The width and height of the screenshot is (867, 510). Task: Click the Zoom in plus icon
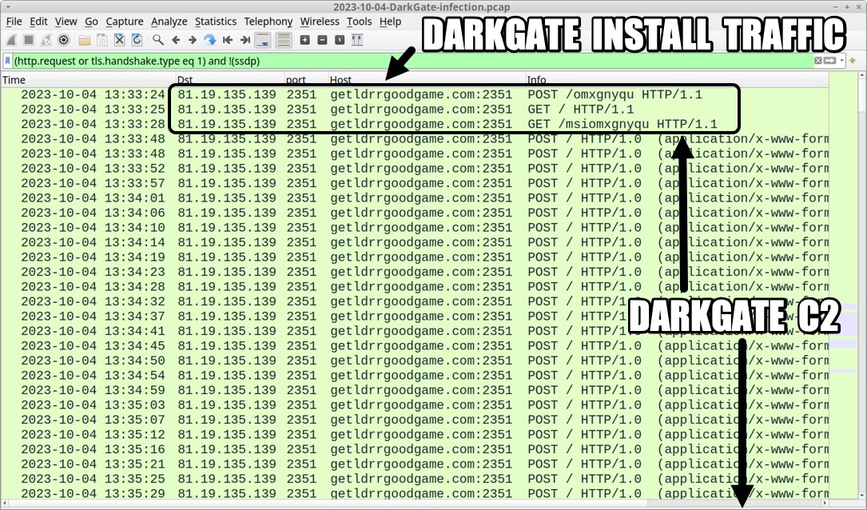304,40
